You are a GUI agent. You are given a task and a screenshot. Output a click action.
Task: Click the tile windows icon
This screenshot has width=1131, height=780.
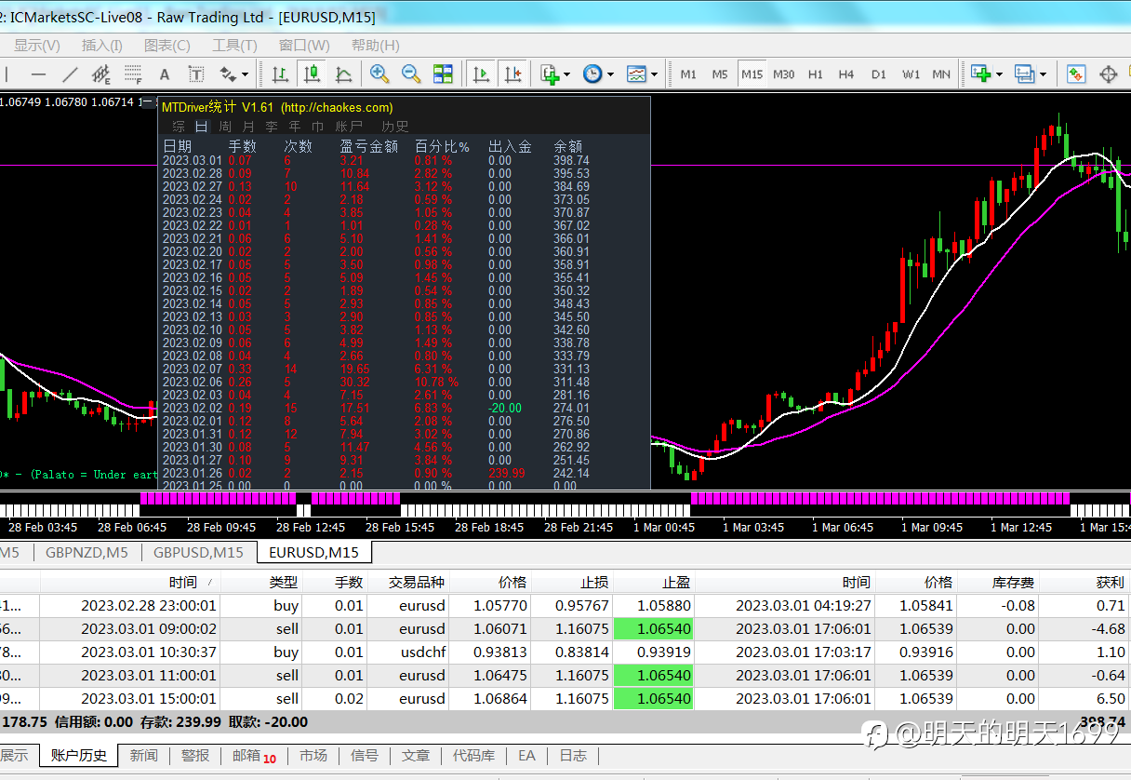point(443,74)
